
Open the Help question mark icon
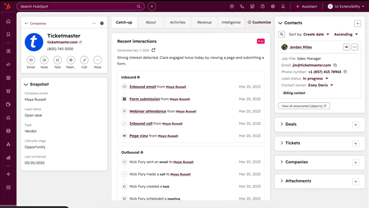point(263,7)
